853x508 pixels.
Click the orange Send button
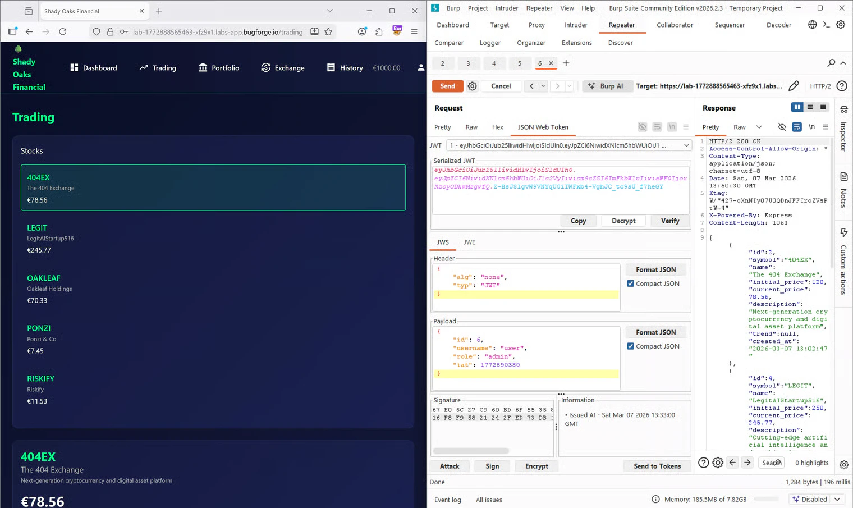click(447, 86)
